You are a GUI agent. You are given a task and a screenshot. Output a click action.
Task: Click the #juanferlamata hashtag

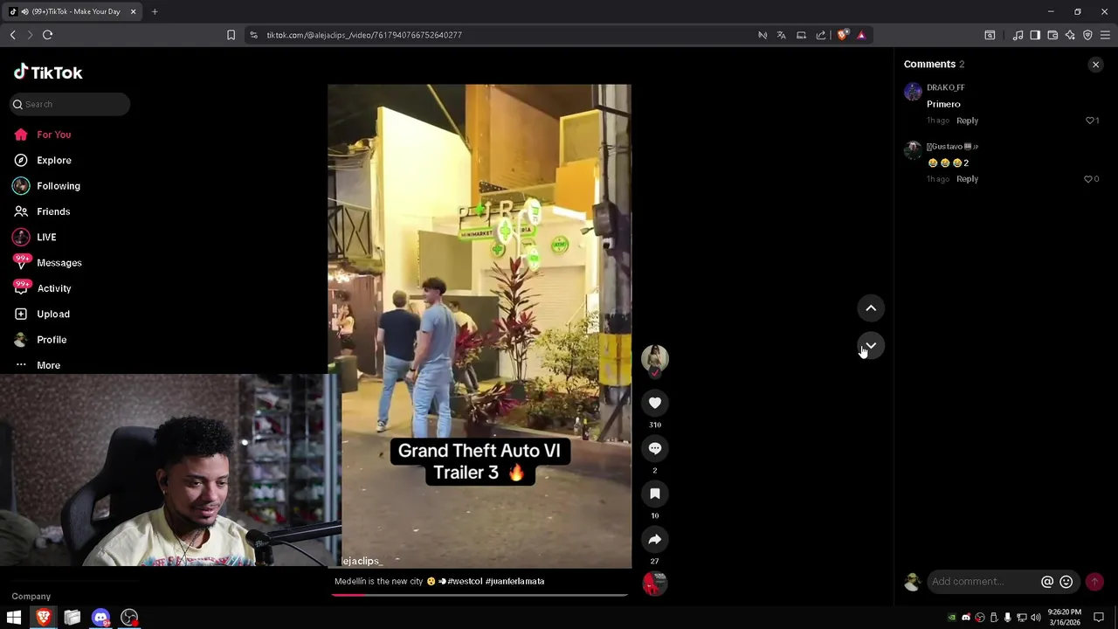click(x=514, y=582)
